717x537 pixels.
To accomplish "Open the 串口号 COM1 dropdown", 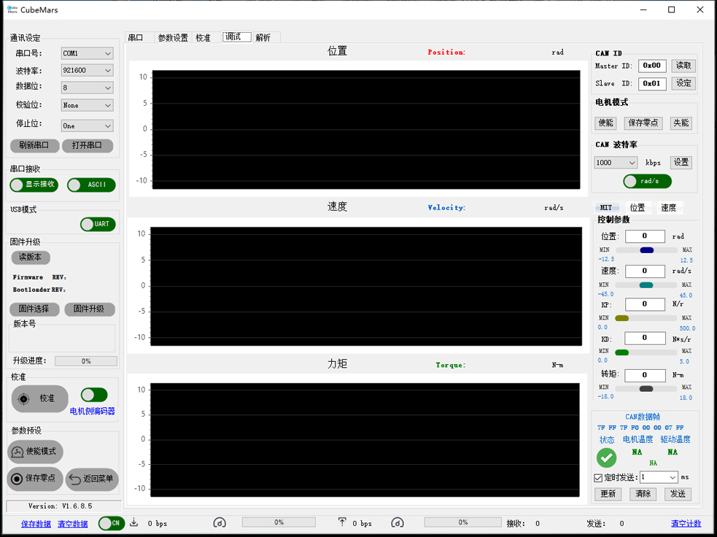I will 87,53.
